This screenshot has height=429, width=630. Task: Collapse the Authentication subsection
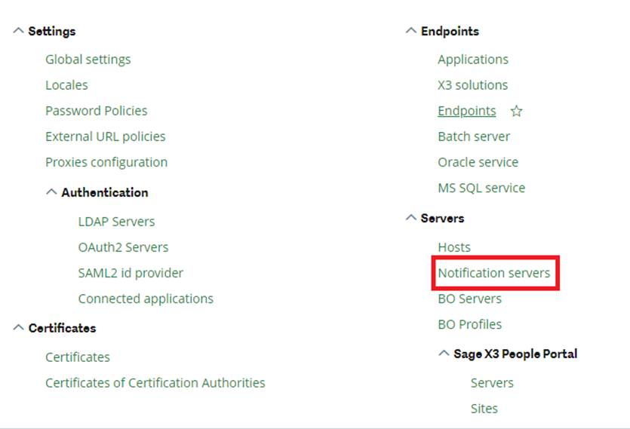[51, 192]
